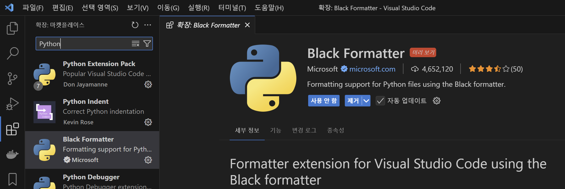Manage Black Formatter via gear in list

148,160
